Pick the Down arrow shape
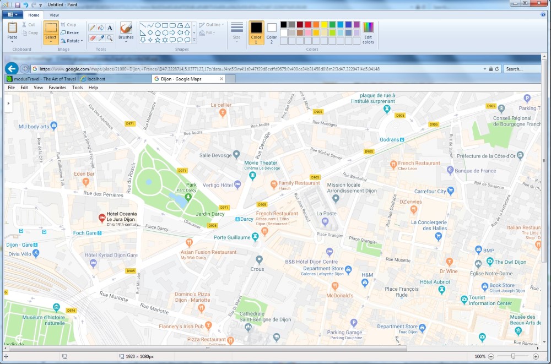Image resolution: width=551 pixels, height=364 pixels. pyautogui.click(x=143, y=40)
